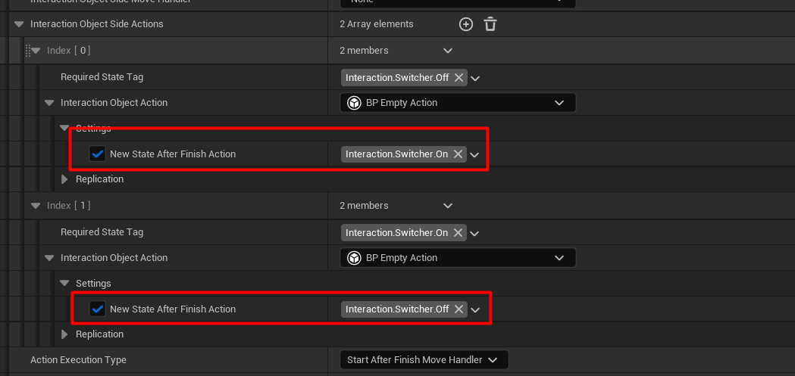The image size is (795, 376).
Task: Collapse Settings section under Index 1
Action: click(64, 284)
